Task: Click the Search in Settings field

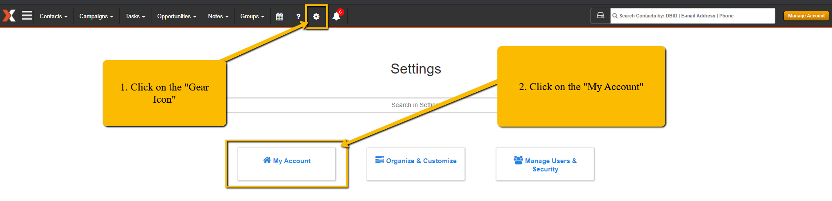Action: [x=416, y=105]
